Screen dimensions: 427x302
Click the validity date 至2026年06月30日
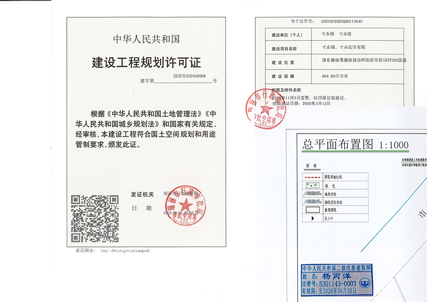point(337,291)
